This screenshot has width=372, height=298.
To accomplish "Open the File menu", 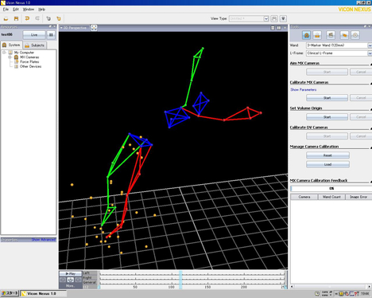I will click(6, 10).
